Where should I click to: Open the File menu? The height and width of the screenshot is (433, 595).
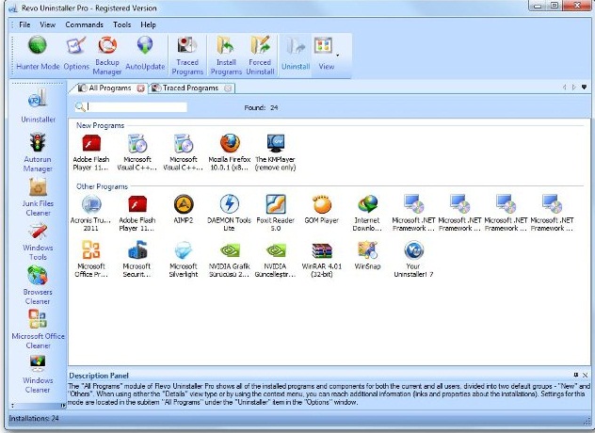point(24,24)
